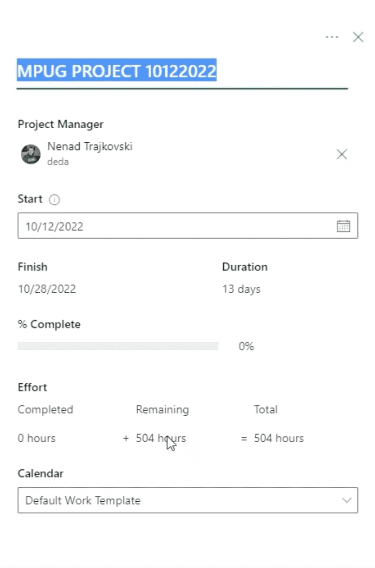Image resolution: width=375 pixels, height=568 pixels.
Task: Click the Nenad Trajkovski name text
Action: [x=90, y=146]
